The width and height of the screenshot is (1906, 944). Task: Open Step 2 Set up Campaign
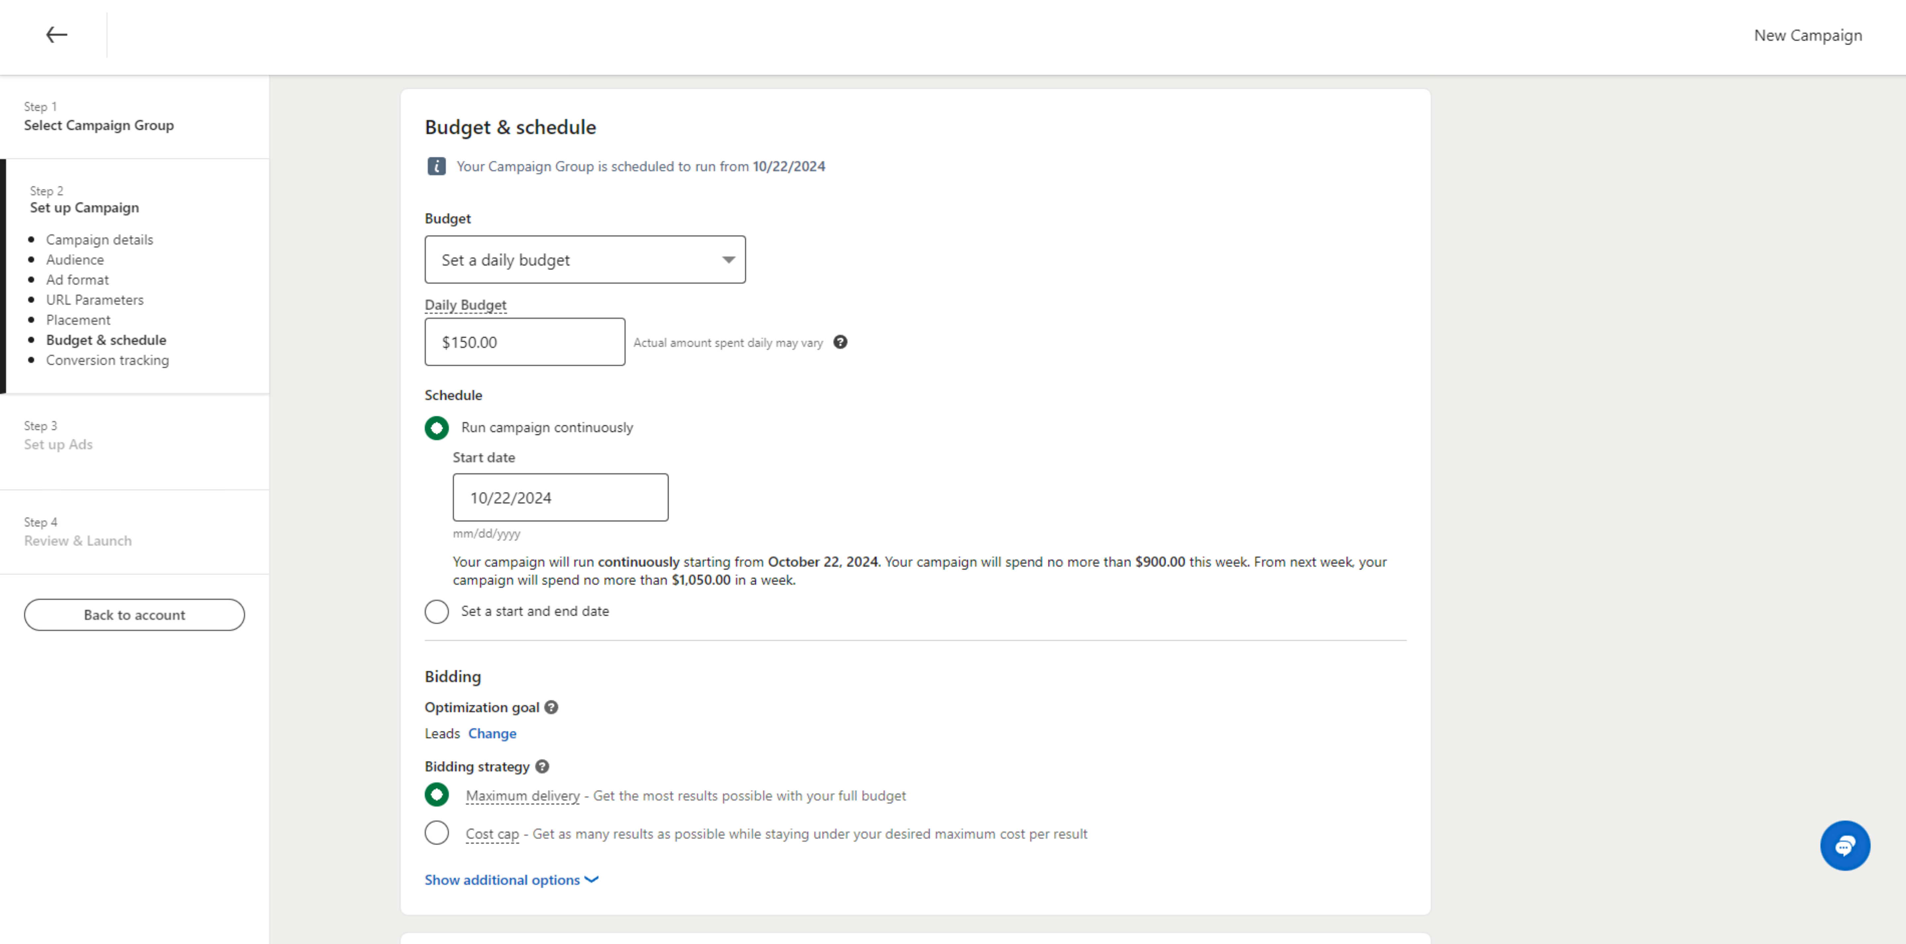pyautogui.click(x=84, y=200)
